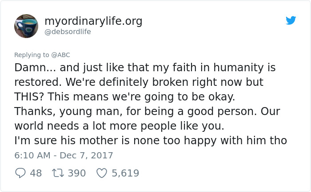Click the reply speech bubble icon
The image size is (311, 192).
20,173
